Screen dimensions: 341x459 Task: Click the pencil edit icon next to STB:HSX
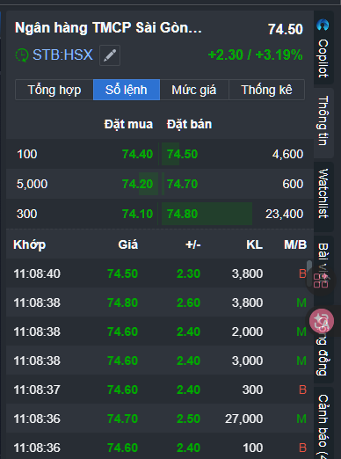point(110,55)
